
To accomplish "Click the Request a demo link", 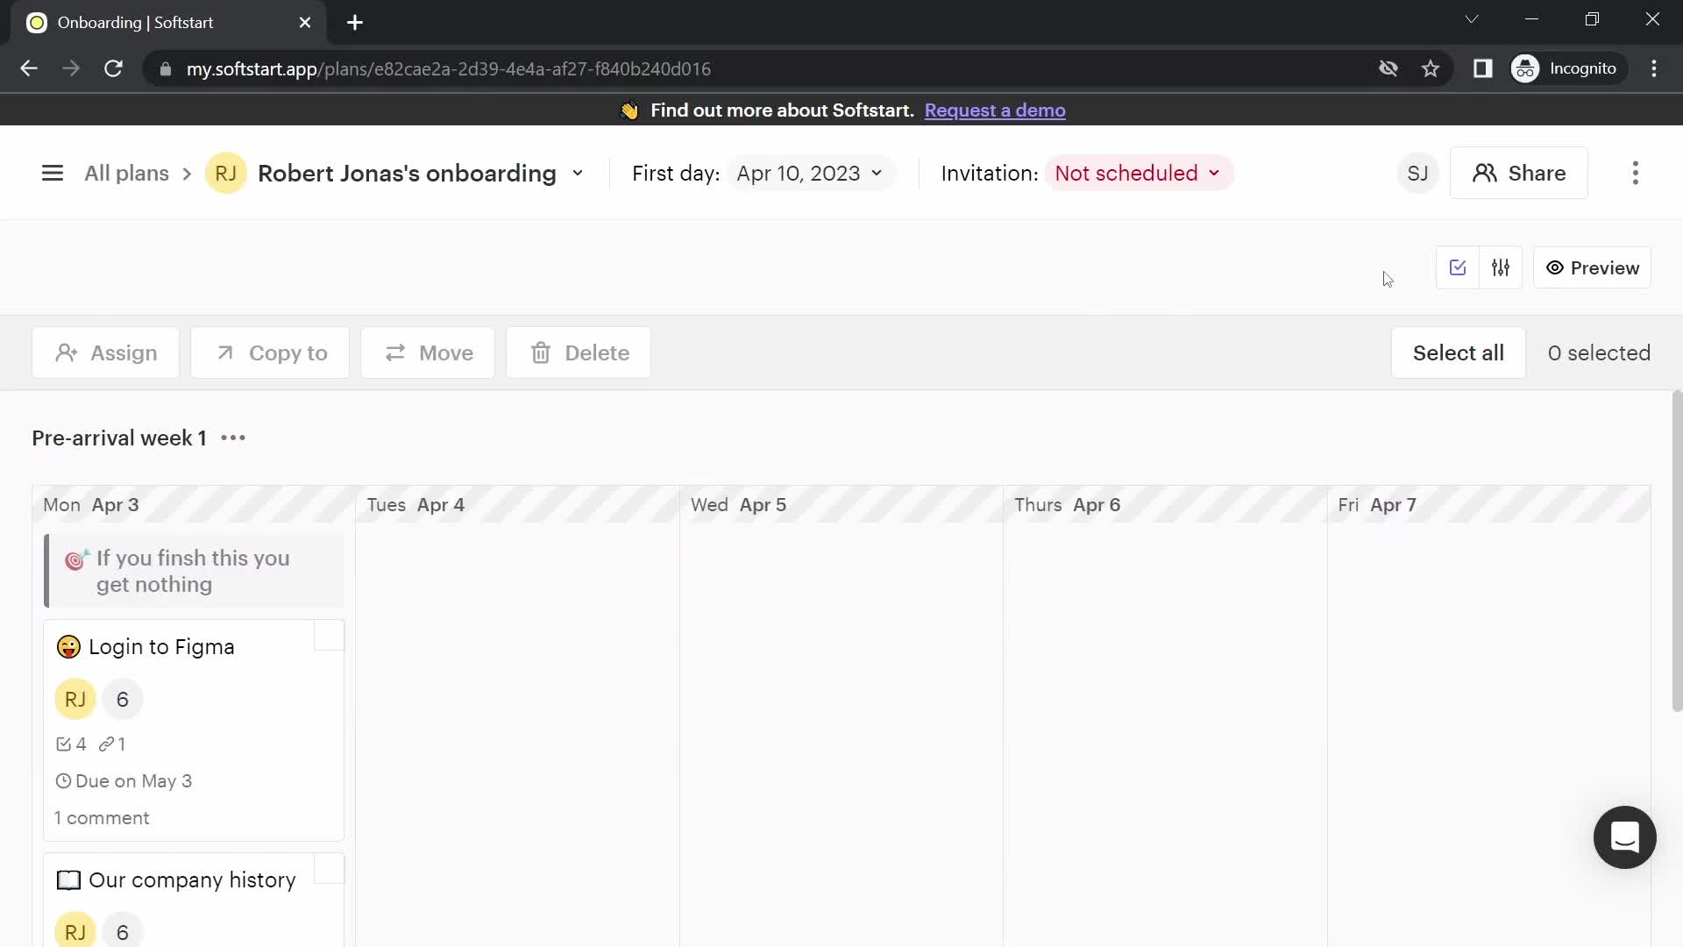I will click(x=995, y=110).
